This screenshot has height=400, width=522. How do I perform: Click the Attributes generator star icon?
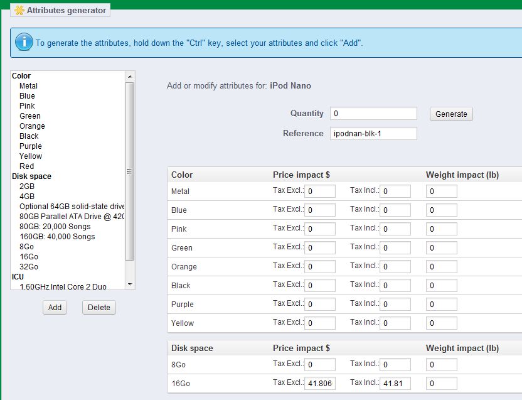pyautogui.click(x=19, y=11)
